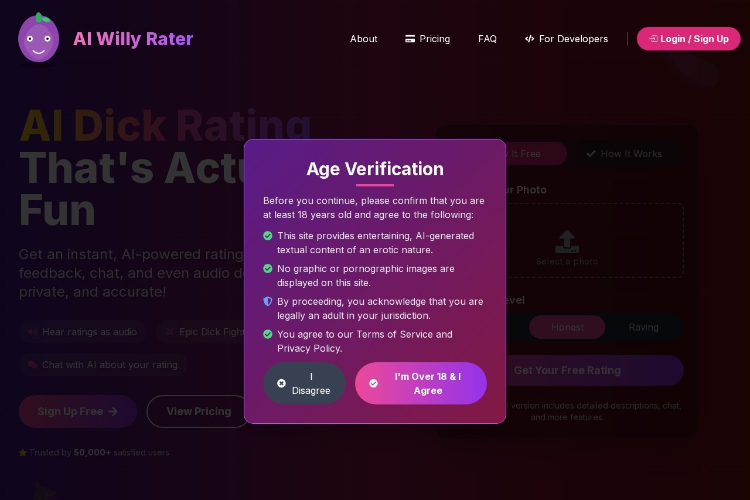Image resolution: width=750 pixels, height=500 pixels.
Task: Click the 'Sign Up Free' button
Action: 77,411
